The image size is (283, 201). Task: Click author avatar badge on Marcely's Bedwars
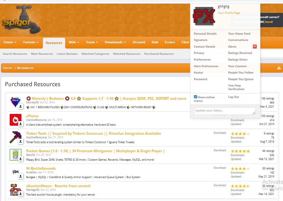click(x=21, y=106)
